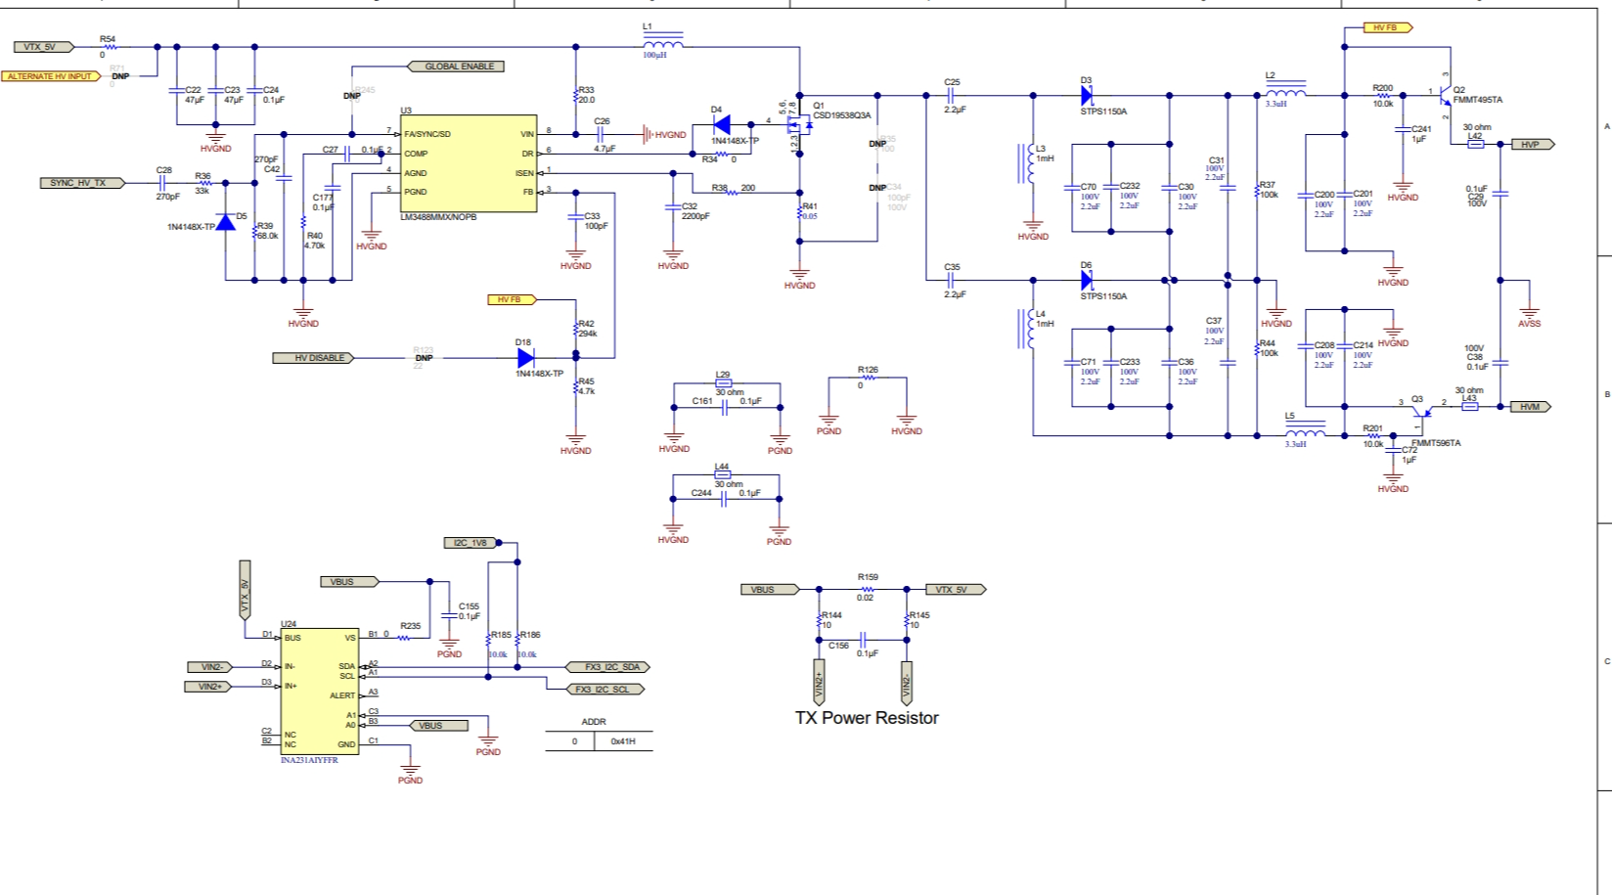Click the L42 30 ohm ferrite near HVP
The width and height of the screenshot is (1612, 895).
click(x=1476, y=144)
